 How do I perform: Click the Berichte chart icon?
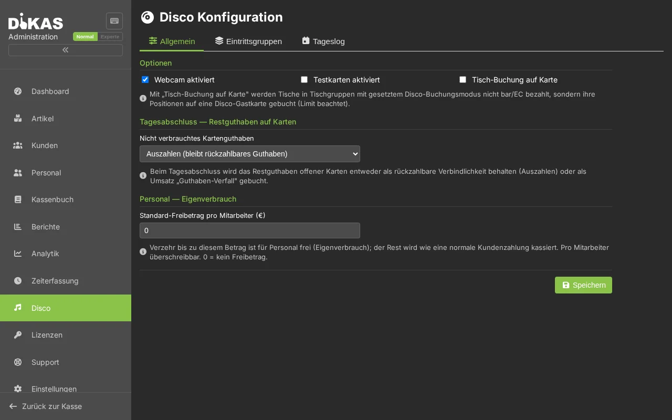tap(18, 226)
